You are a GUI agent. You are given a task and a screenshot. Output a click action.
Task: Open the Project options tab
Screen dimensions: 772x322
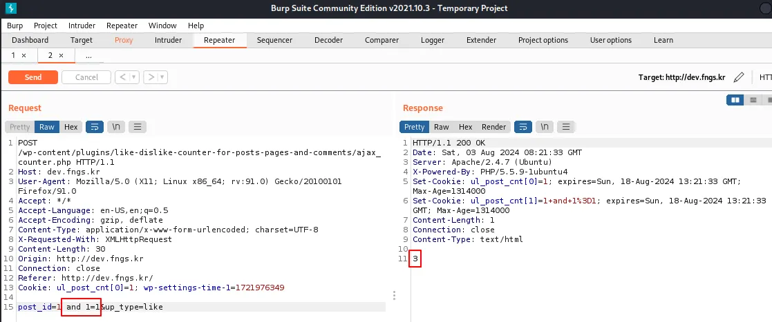[x=543, y=40]
